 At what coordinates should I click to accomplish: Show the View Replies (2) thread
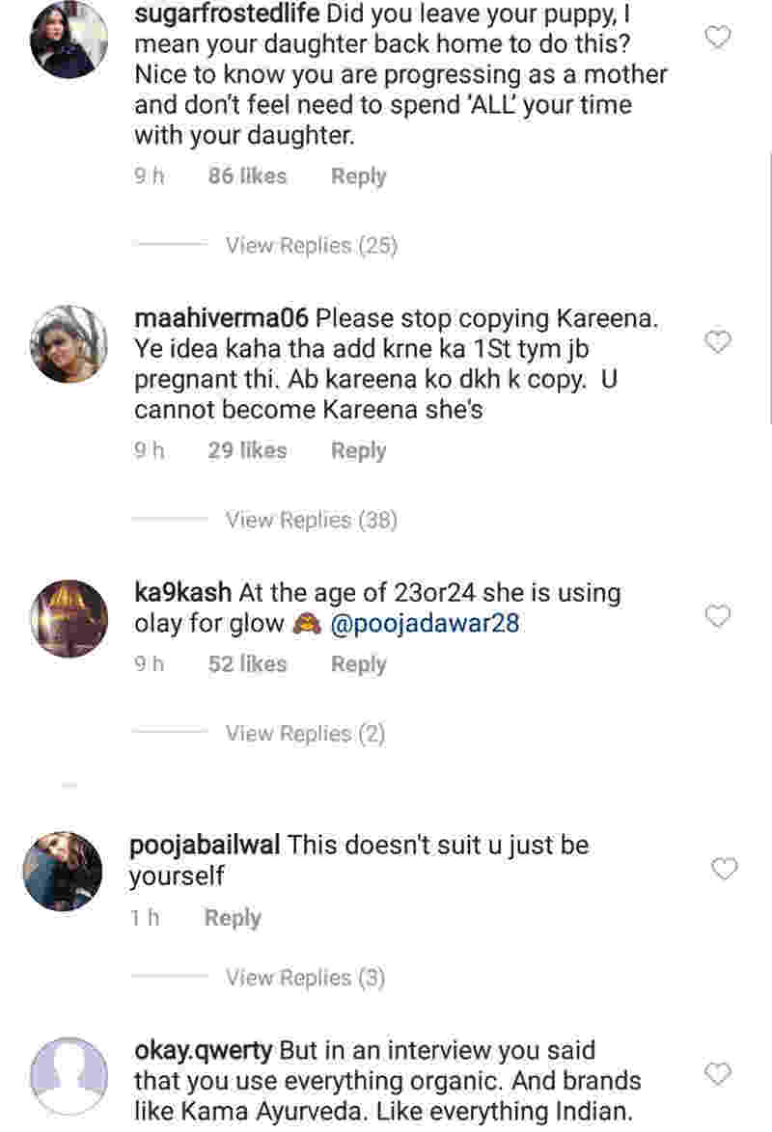click(x=305, y=734)
